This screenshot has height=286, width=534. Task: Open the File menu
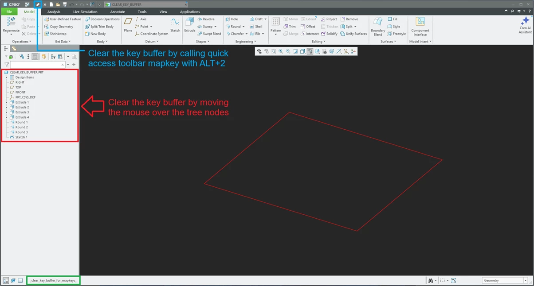(9, 12)
